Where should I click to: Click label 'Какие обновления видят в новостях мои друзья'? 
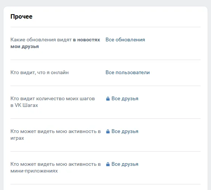pos(55,43)
